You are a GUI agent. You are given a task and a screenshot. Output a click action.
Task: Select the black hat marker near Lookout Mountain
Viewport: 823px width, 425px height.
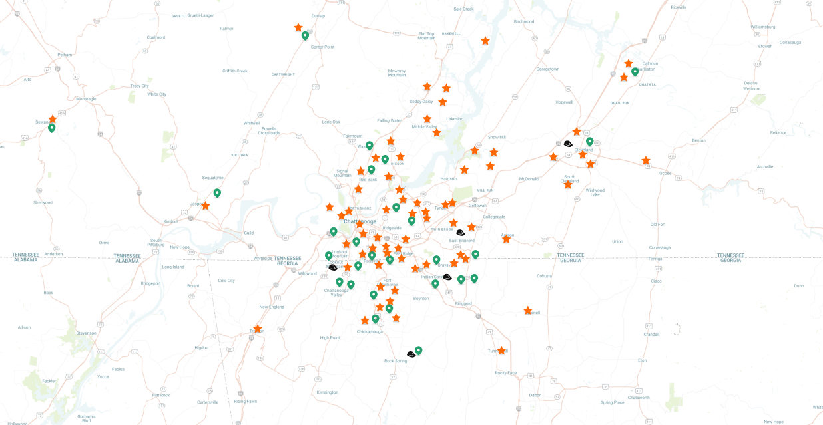pyautogui.click(x=332, y=267)
